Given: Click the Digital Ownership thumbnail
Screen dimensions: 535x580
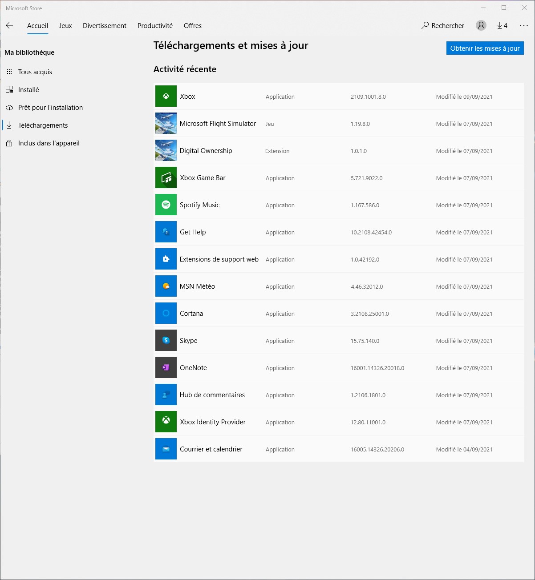Looking at the screenshot, I should [166, 150].
